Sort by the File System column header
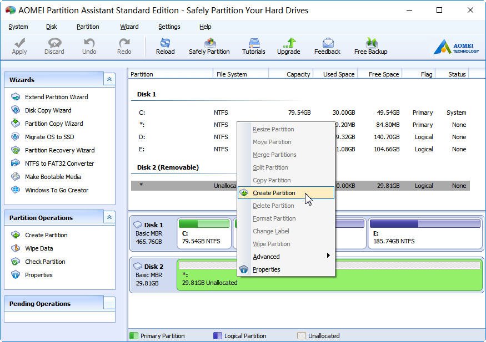This screenshot has width=486, height=342. 241,74
